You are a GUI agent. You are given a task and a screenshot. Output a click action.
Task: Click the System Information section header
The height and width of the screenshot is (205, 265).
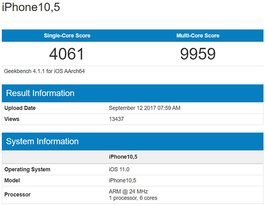(42, 142)
